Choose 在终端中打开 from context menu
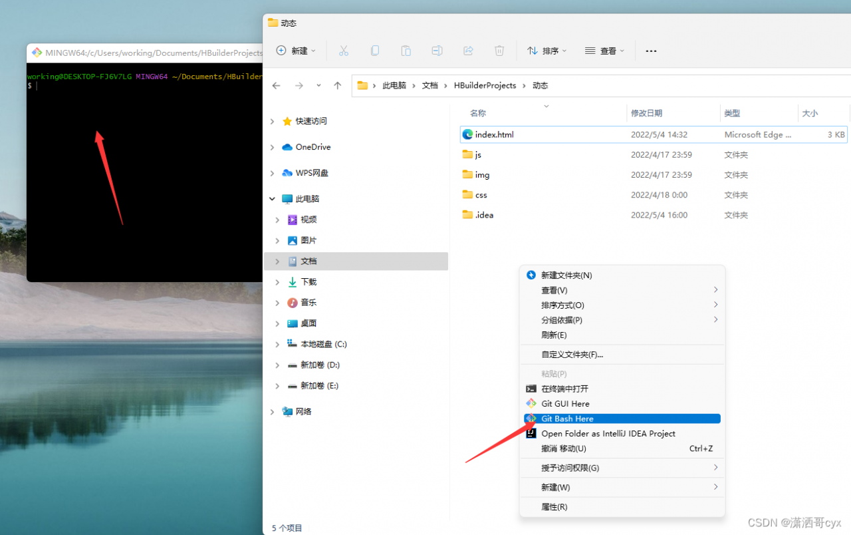The image size is (851, 535). [x=622, y=389]
